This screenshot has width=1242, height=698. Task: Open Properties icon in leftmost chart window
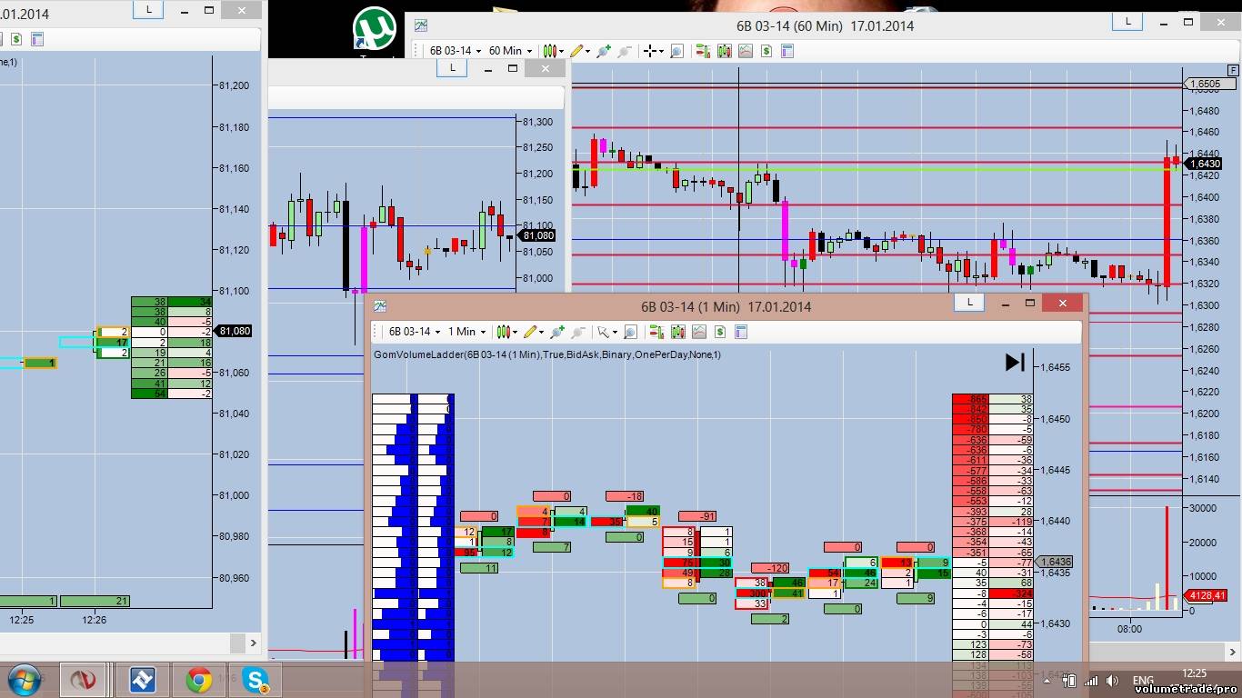tap(36, 40)
